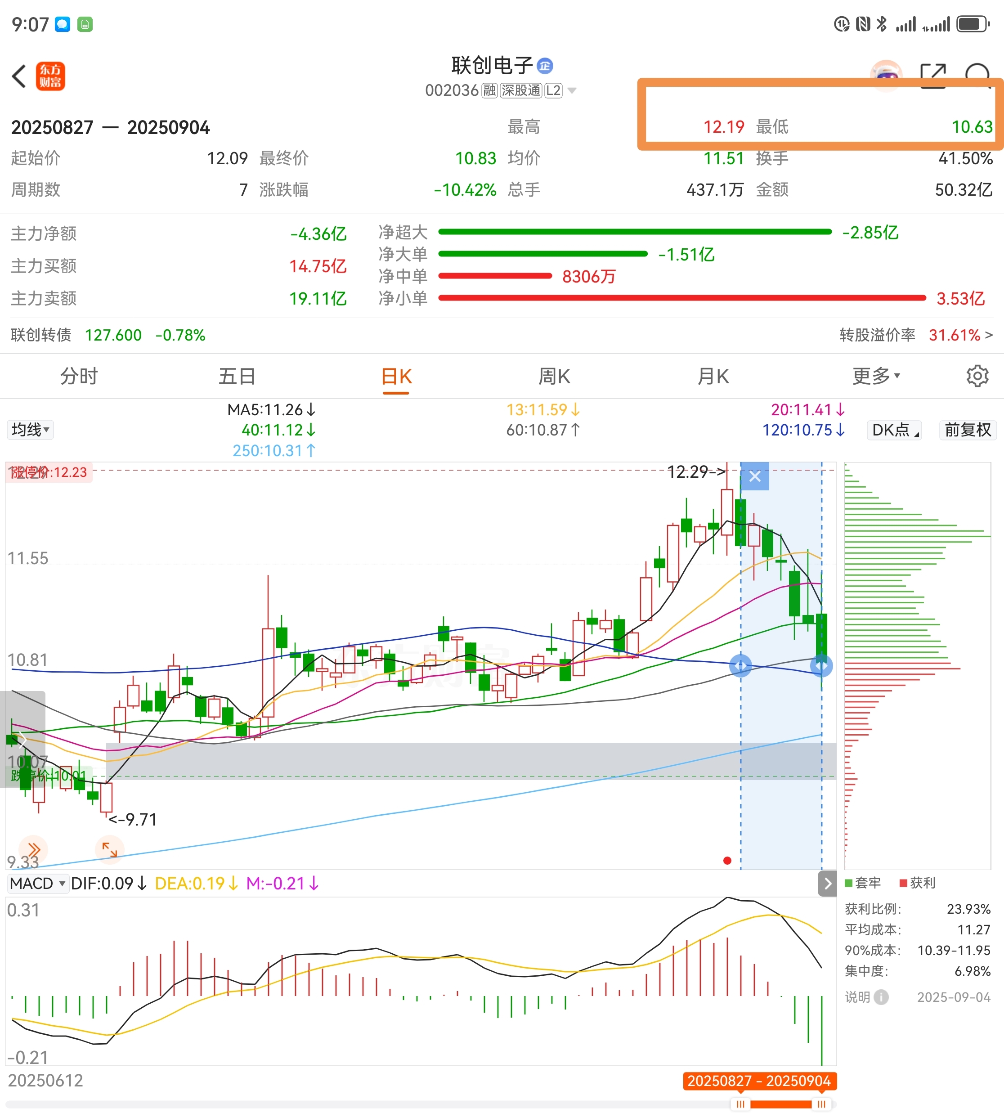Tap the red dot event marker on chart

[727, 860]
